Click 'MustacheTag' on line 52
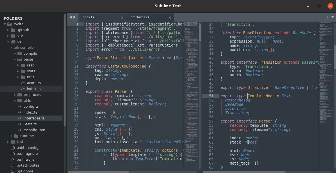This screenshot has height=173, width=336. click(x=238, y=100)
